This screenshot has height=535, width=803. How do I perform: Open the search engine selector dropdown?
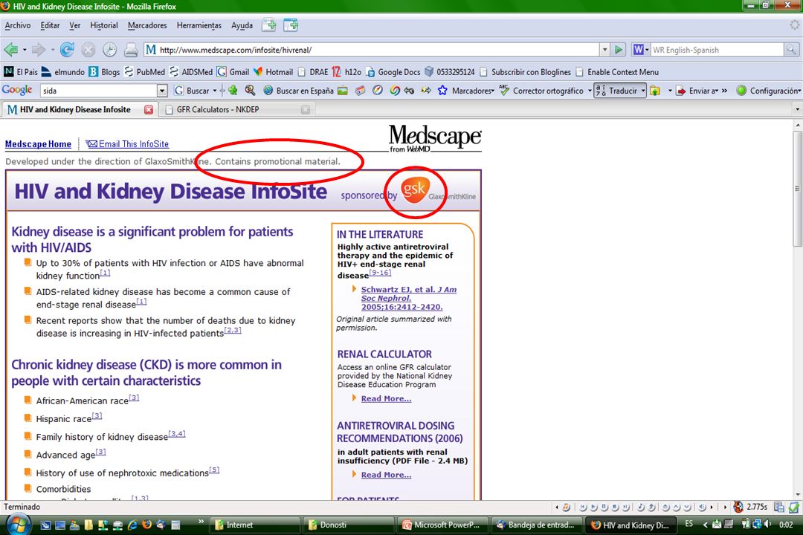click(x=641, y=50)
